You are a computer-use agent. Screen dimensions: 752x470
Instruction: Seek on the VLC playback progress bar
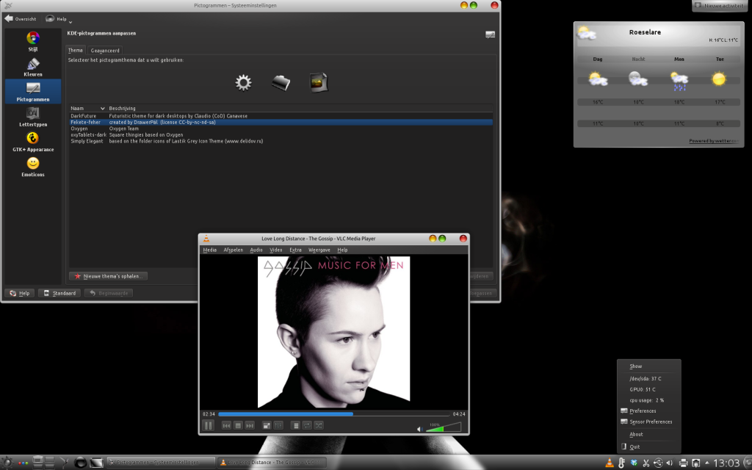pyautogui.click(x=334, y=414)
